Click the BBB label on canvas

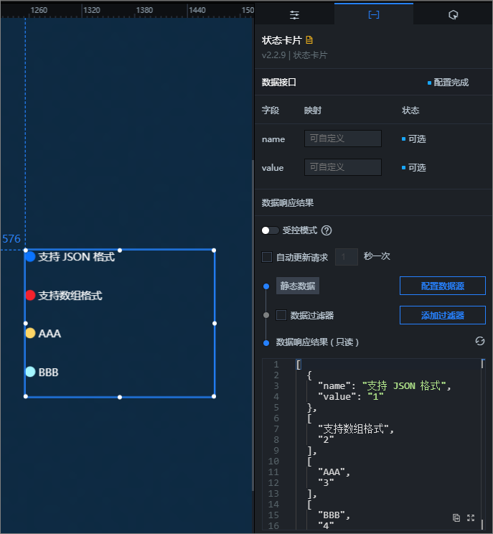[48, 372]
